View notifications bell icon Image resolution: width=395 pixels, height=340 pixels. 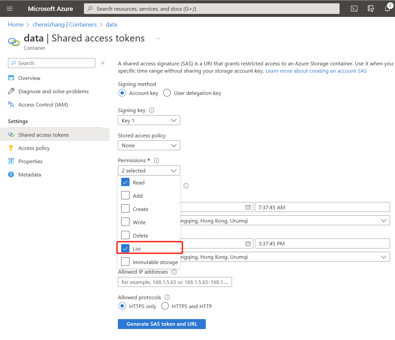point(387,9)
